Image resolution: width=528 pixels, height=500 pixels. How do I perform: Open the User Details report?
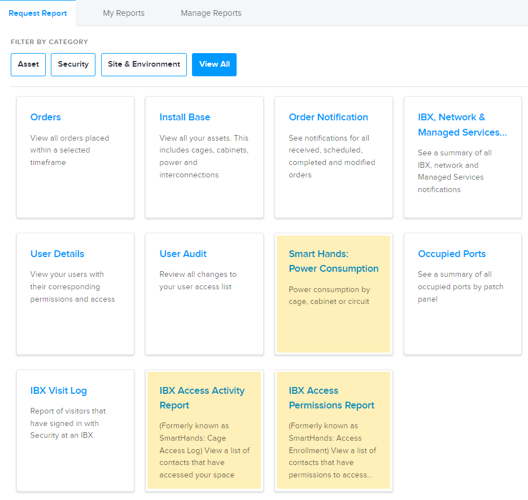click(57, 254)
